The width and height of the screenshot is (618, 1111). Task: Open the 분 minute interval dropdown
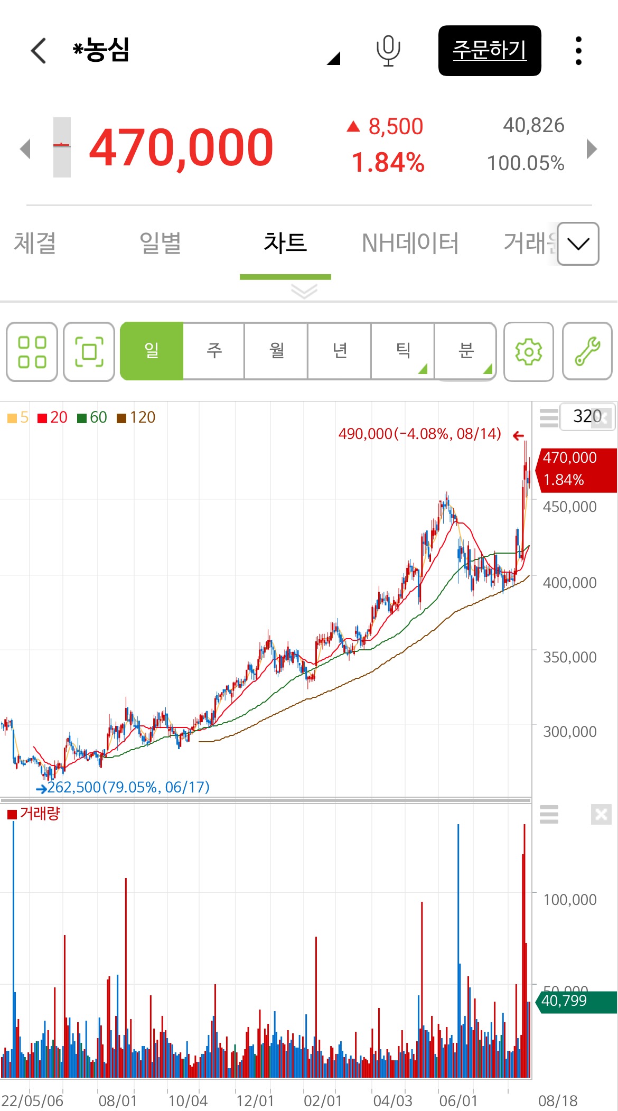click(x=466, y=351)
